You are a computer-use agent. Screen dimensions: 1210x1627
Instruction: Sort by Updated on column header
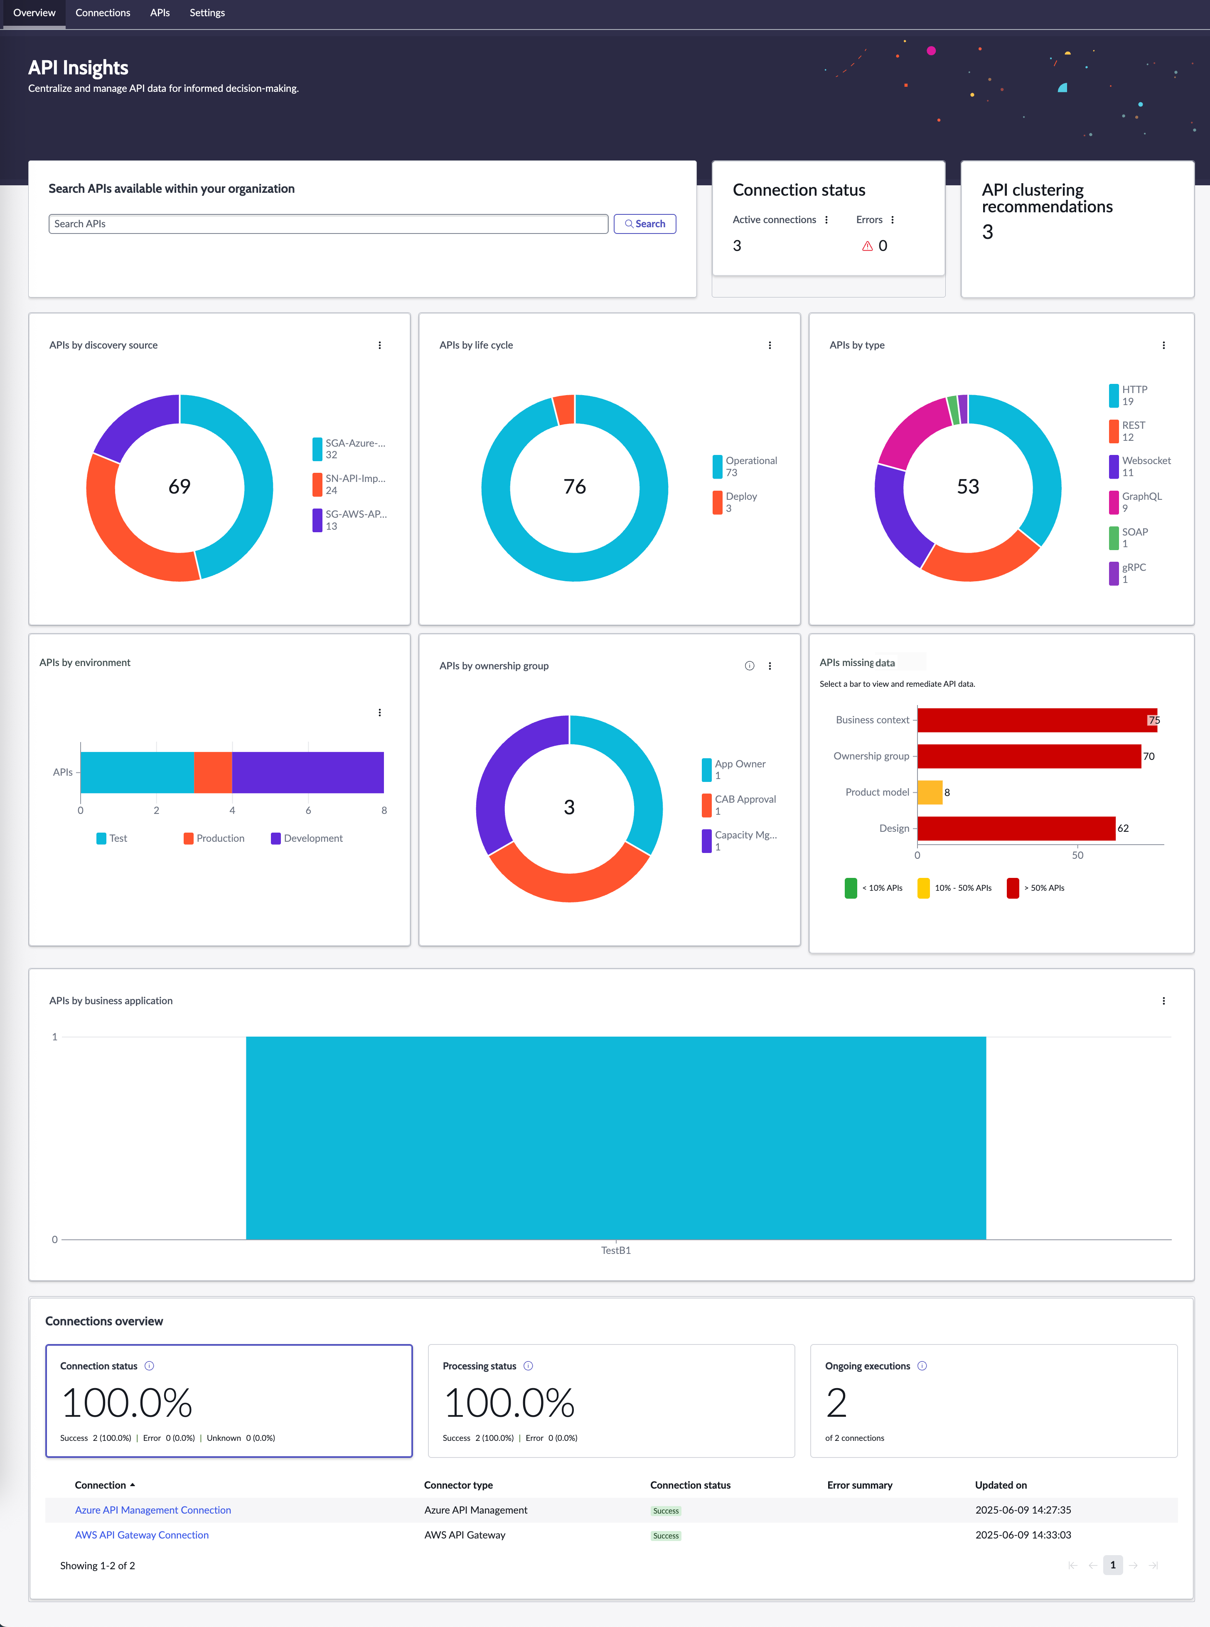[1001, 1485]
